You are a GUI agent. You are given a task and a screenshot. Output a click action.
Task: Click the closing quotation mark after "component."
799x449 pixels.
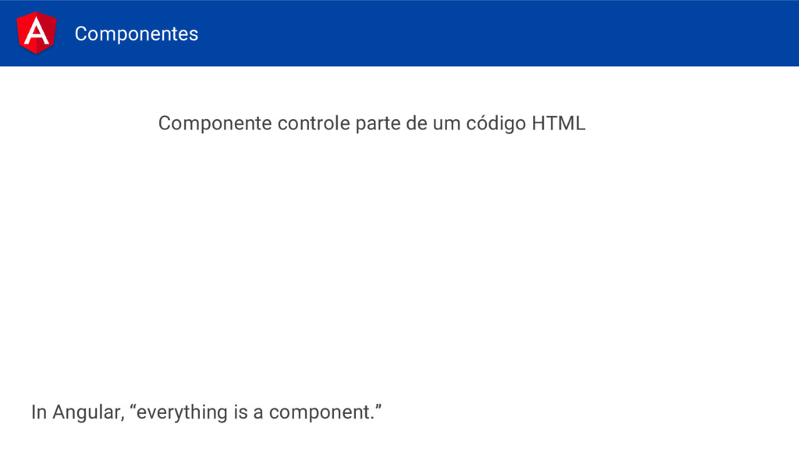pyautogui.click(x=378, y=407)
